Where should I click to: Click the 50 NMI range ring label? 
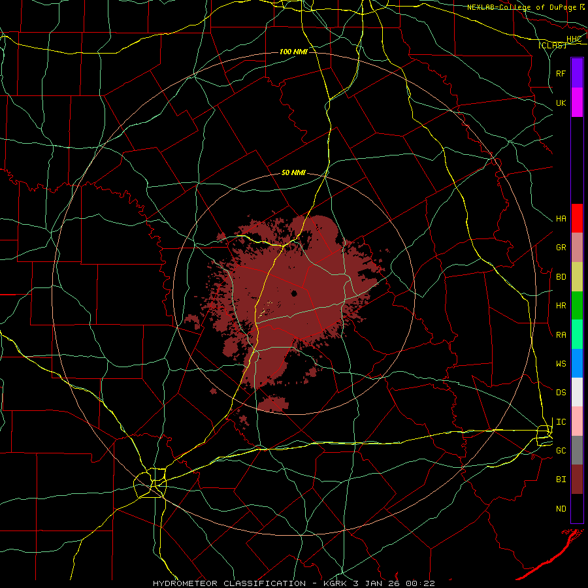[293, 173]
